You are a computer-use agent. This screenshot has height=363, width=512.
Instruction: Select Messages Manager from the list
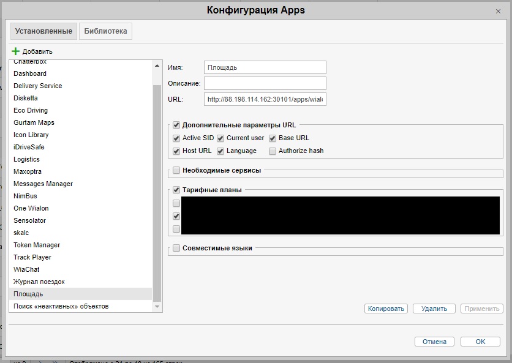click(43, 184)
